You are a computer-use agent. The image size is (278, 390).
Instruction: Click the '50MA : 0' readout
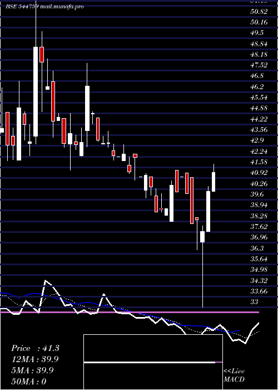point(29,382)
